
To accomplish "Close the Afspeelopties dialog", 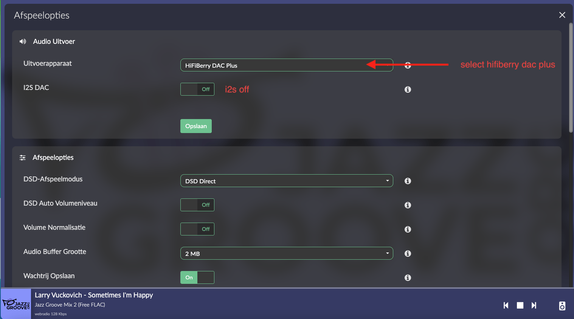I will 562,15.
